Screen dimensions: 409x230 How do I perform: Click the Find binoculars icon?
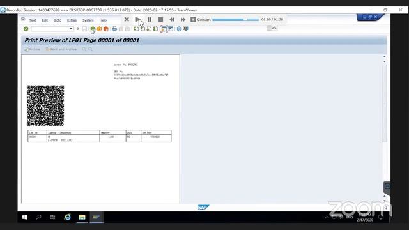tap(121, 29)
